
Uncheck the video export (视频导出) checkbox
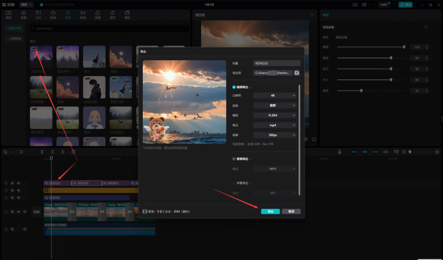tap(234, 87)
